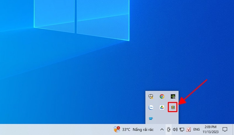
Task: Open the Action Center notification icon
Action: coord(225,129)
